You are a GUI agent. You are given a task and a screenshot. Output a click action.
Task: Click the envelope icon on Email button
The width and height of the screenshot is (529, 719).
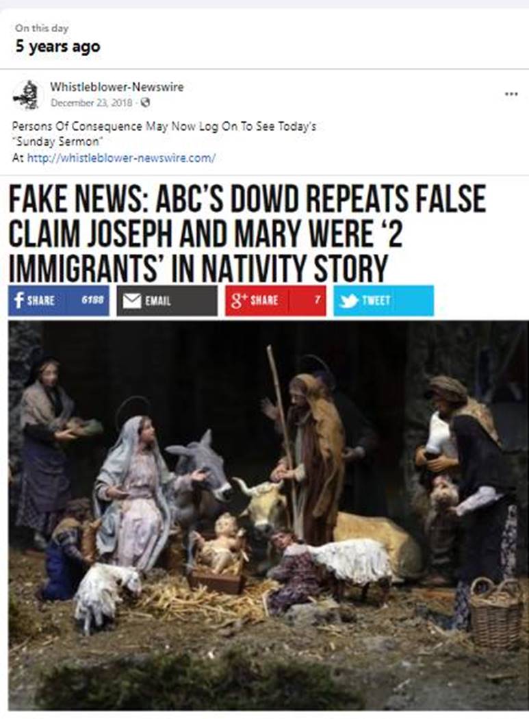(131, 301)
